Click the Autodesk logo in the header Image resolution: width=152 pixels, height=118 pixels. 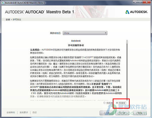(x=137, y=12)
